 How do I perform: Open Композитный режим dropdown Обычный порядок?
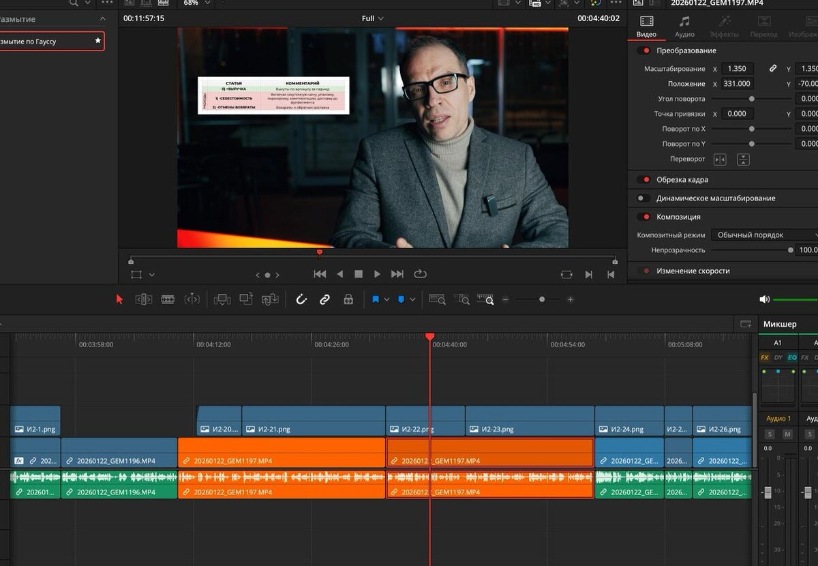point(763,235)
